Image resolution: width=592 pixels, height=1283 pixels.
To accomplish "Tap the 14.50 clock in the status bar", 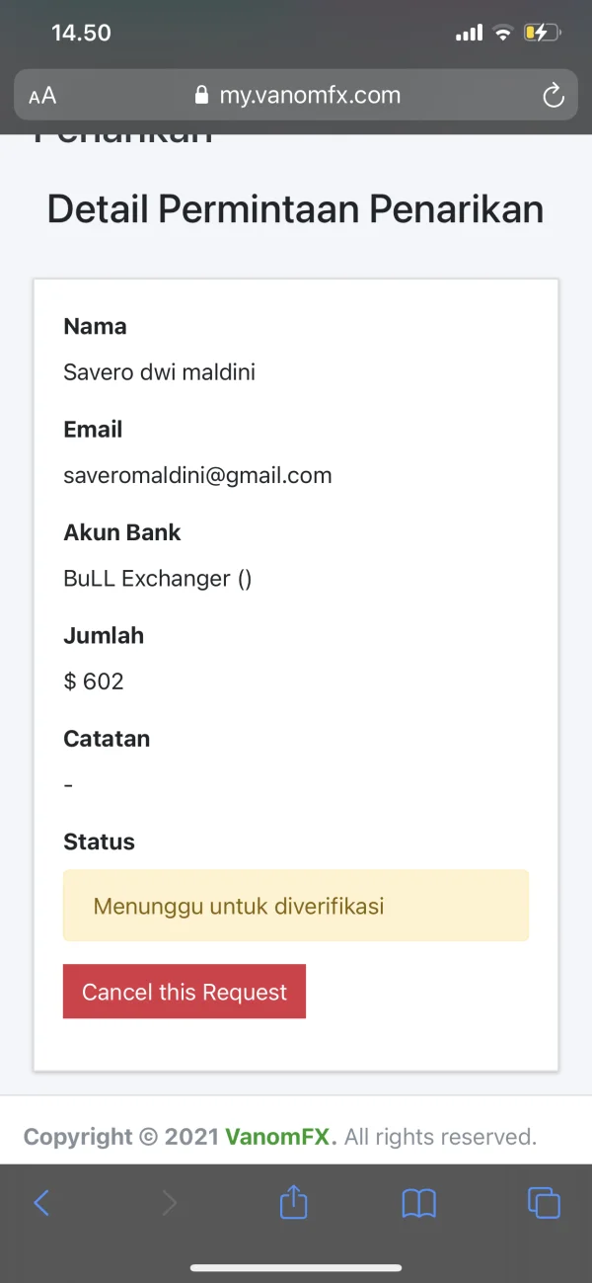I will [x=81, y=33].
